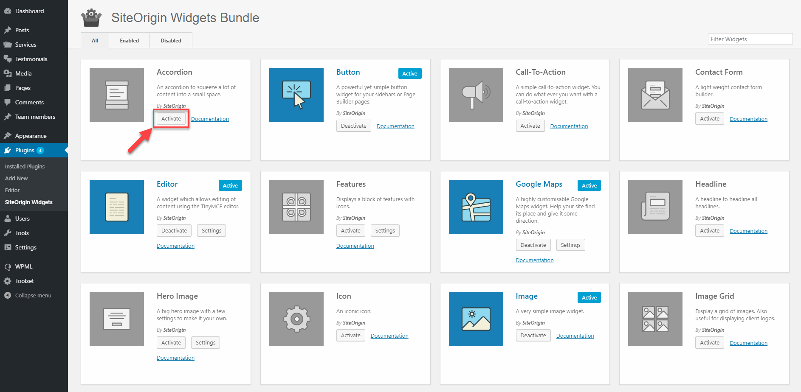The image size is (801, 392).
Task: Click the Plugins plug icon in sidebar
Action: point(8,150)
